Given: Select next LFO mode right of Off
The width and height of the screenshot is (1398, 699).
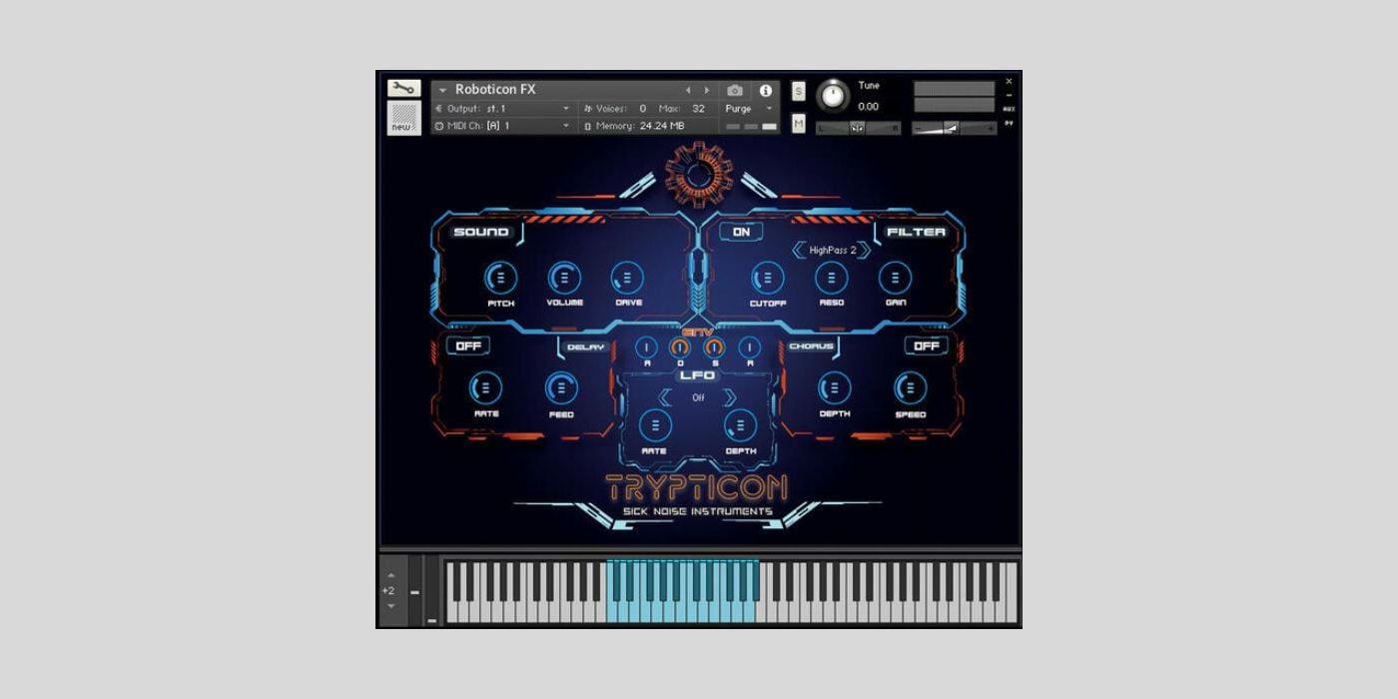Looking at the screenshot, I should 730,397.
